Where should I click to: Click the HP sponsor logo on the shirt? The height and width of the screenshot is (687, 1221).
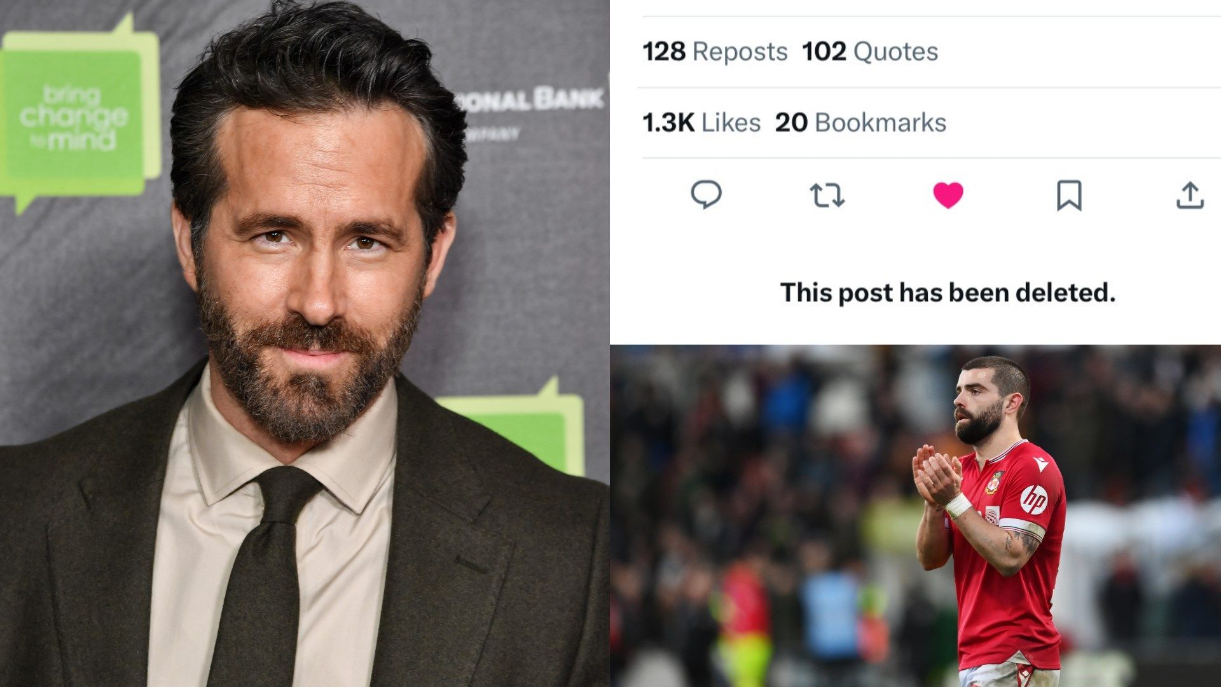[1034, 500]
